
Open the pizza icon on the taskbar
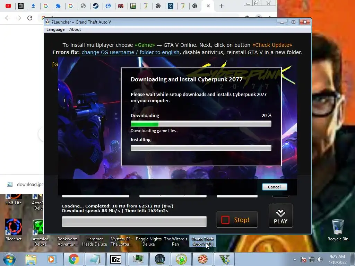coord(202,259)
